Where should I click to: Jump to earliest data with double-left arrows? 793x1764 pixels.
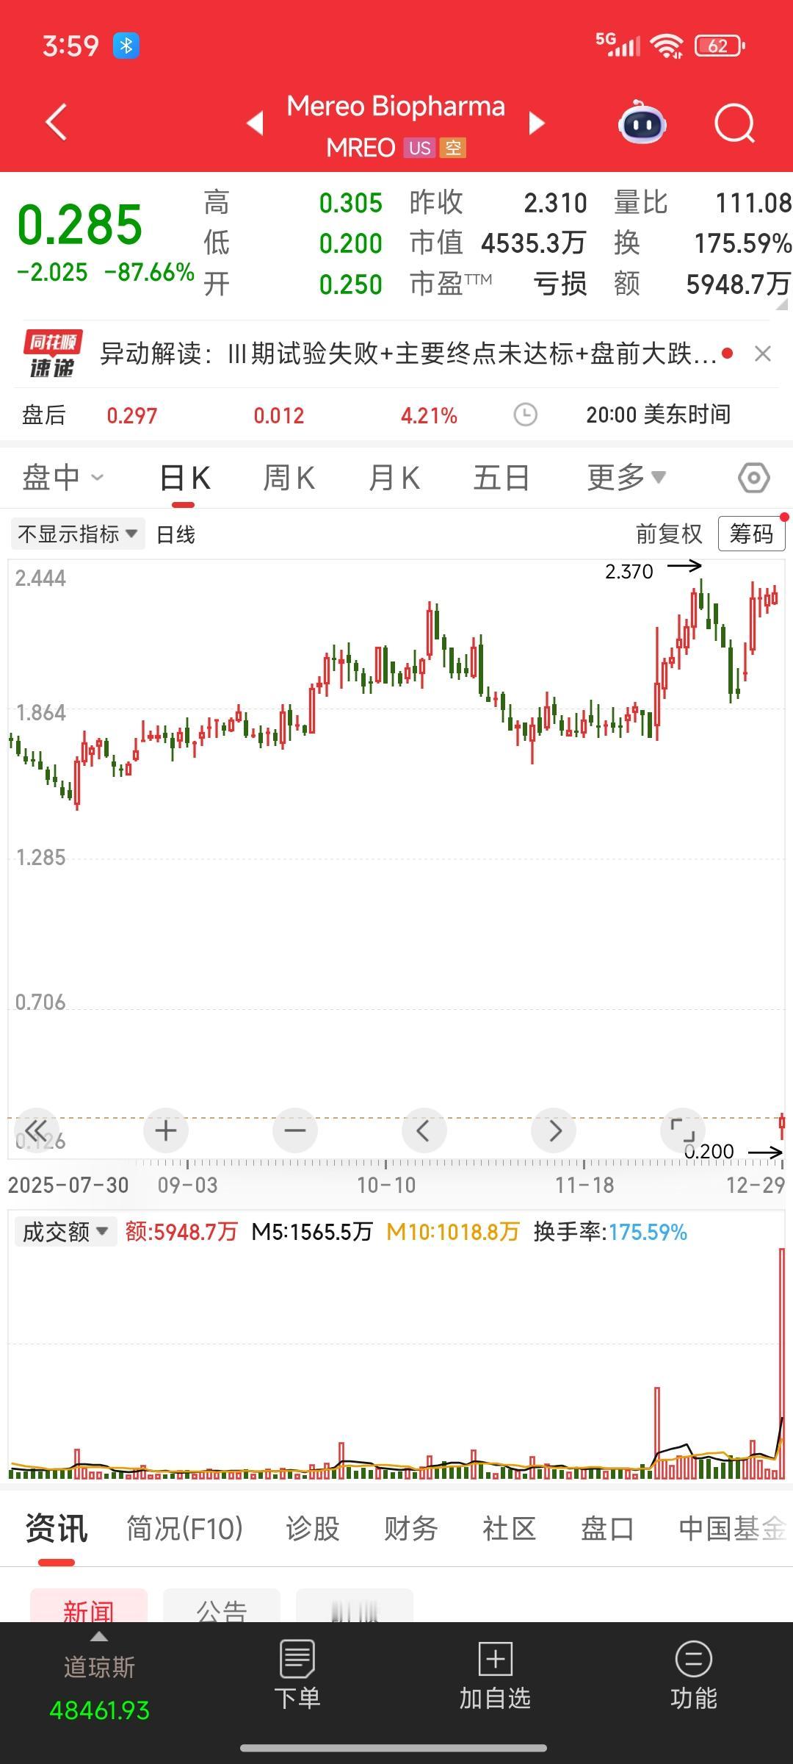(x=36, y=1130)
